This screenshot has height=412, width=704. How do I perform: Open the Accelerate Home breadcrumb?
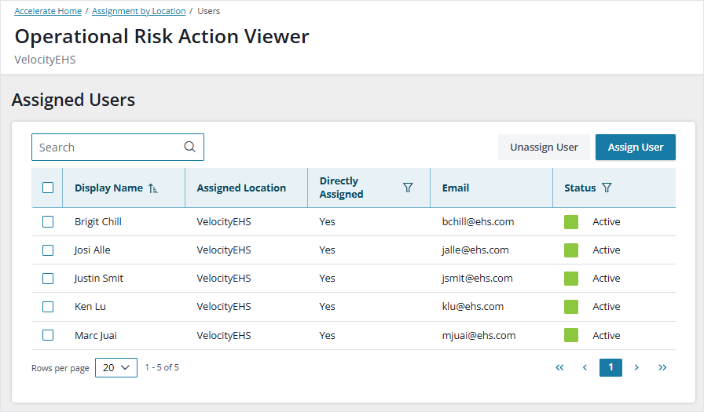tap(48, 12)
